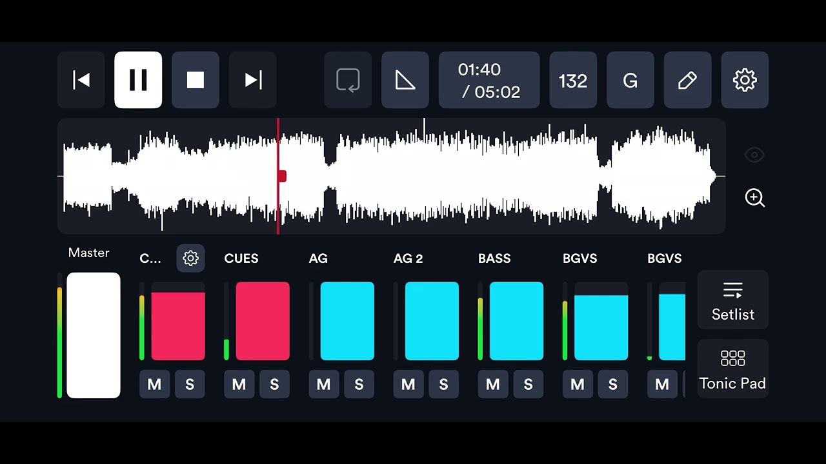Viewport: 826px width, 464px height.
Task: Select the AG 2 track label
Action: pyautogui.click(x=408, y=258)
